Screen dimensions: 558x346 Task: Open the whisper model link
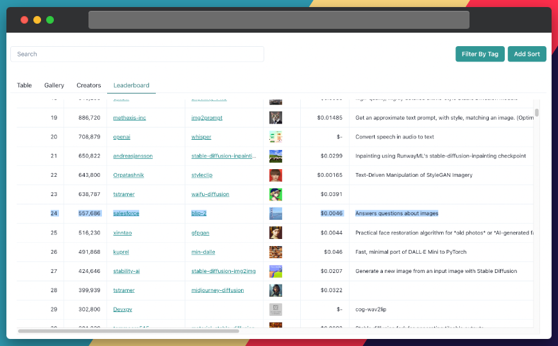pyautogui.click(x=201, y=137)
